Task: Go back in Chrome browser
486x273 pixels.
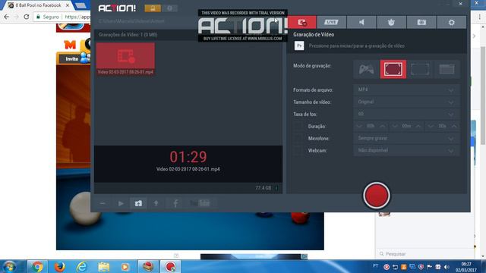Action: (x=7, y=17)
